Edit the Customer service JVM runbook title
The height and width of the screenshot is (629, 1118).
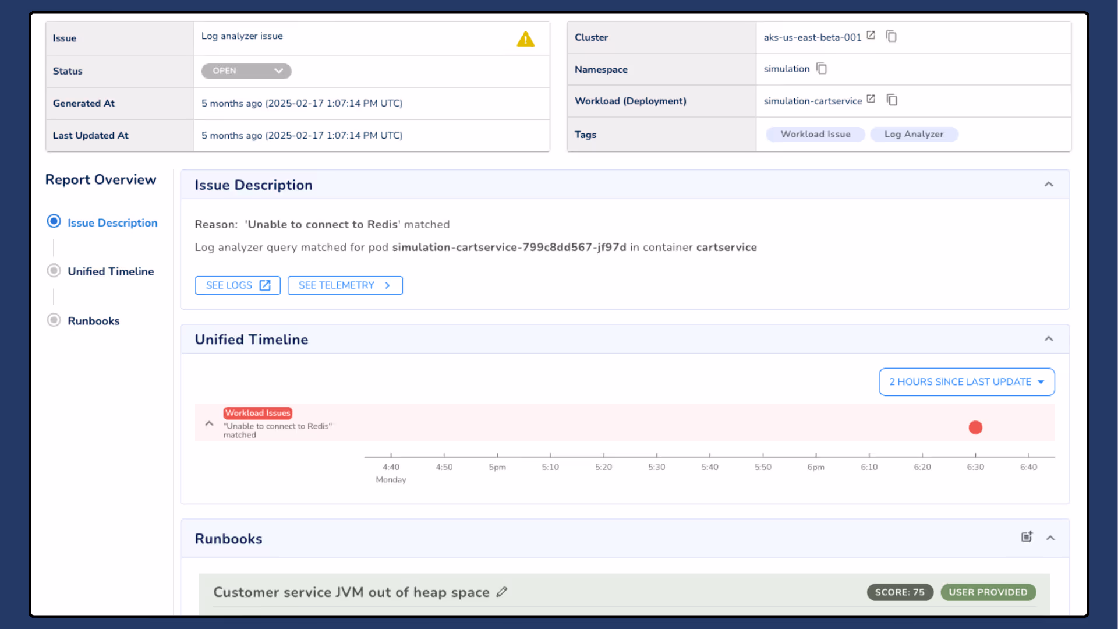(x=502, y=592)
